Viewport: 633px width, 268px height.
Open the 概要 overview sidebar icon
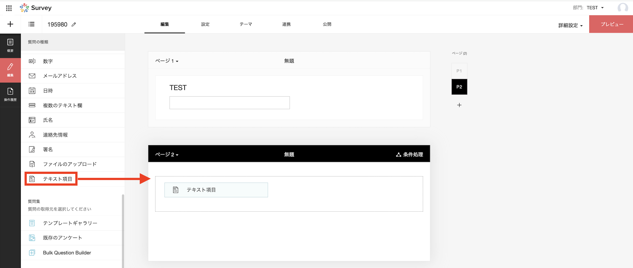[x=10, y=46]
